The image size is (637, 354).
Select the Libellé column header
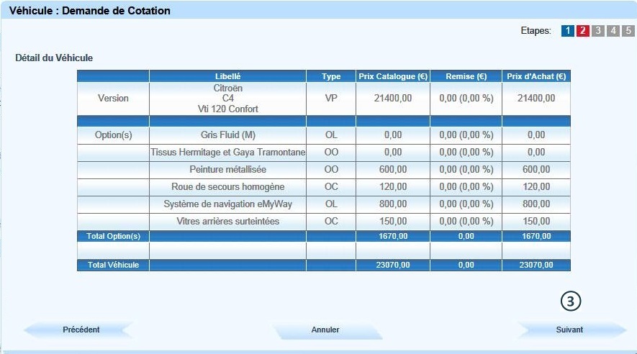pos(227,76)
